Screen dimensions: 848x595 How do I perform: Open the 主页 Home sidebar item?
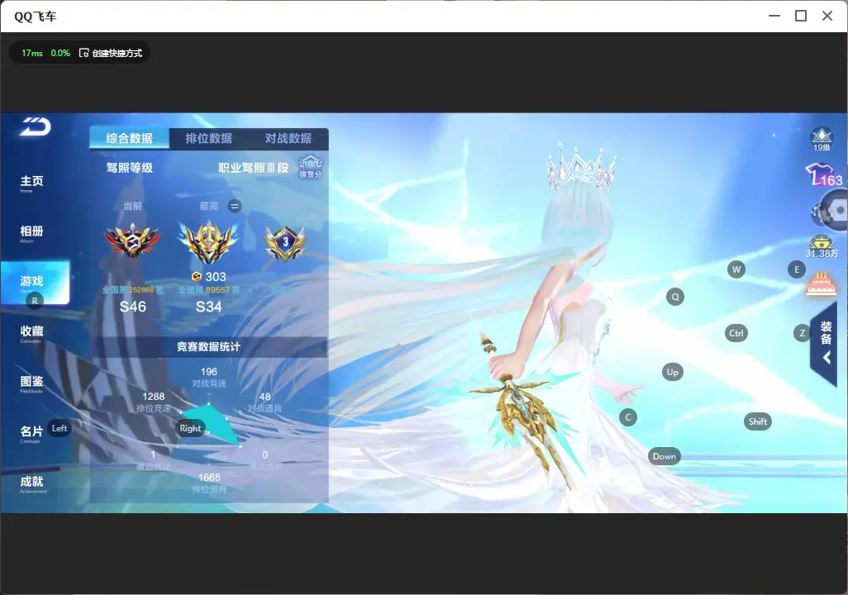point(31,183)
